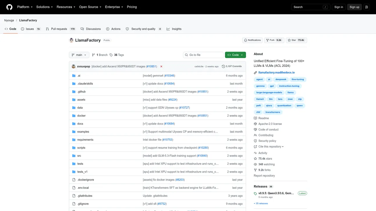Click the file icon for .dockerignore

click(x=74, y=180)
